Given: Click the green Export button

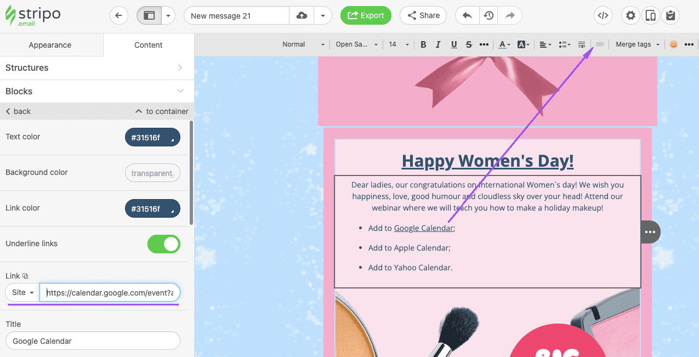Looking at the screenshot, I should pos(366,15).
